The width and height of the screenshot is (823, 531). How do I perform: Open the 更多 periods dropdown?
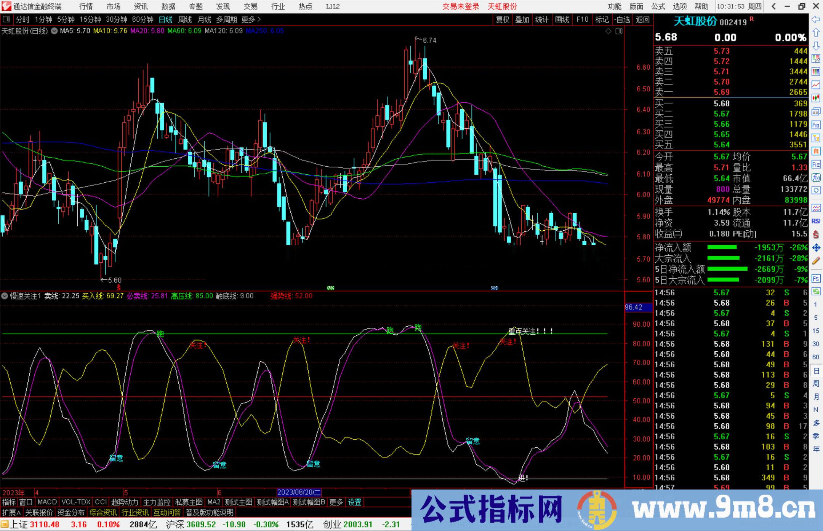[248, 19]
